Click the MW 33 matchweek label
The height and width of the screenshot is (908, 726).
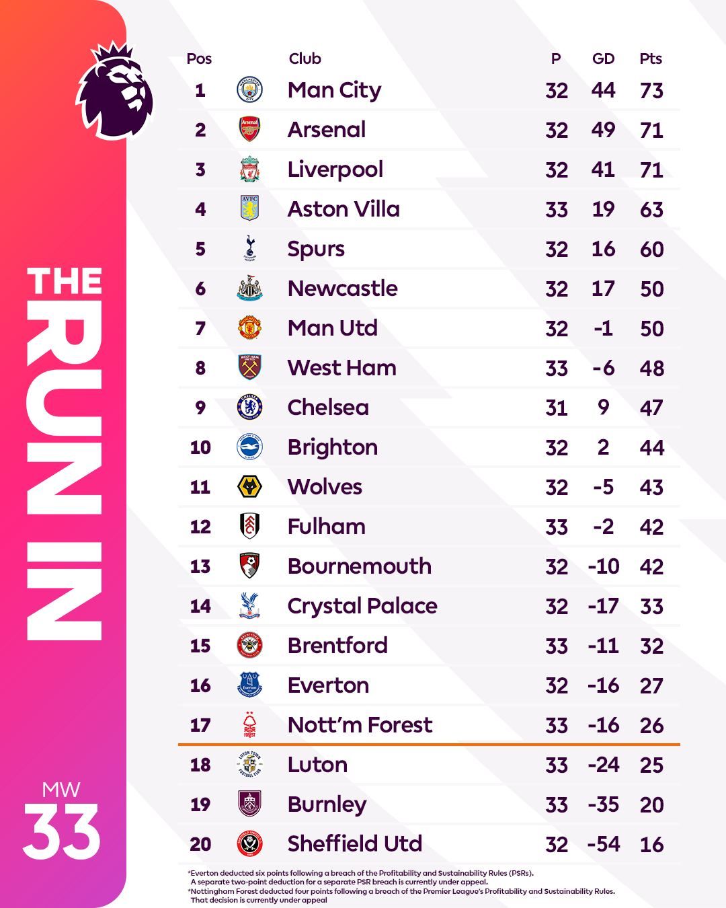tap(61, 821)
